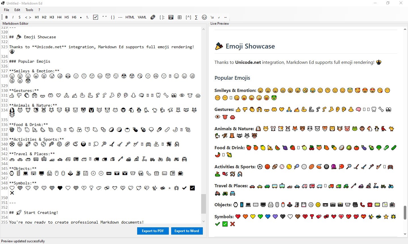Image resolution: width=408 pixels, height=244 pixels.
Task: Click the 'Preview updated successfully' status text
Action: click(23, 241)
